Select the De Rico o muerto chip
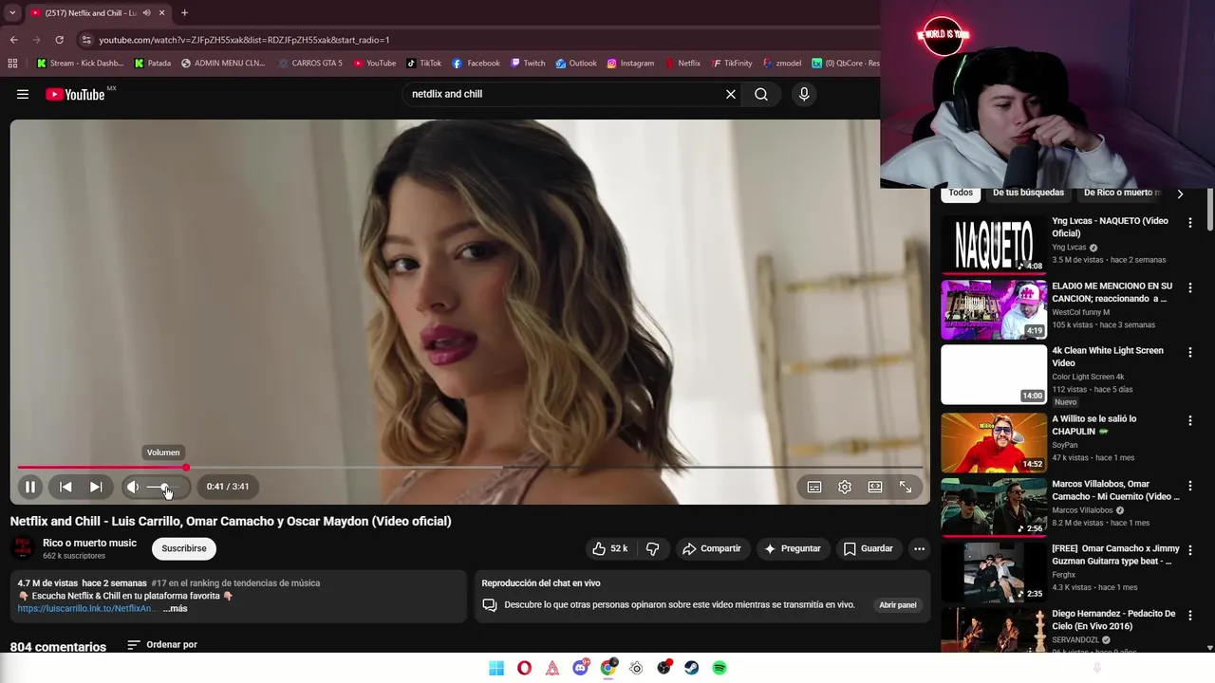This screenshot has width=1215, height=683. pos(1122,193)
